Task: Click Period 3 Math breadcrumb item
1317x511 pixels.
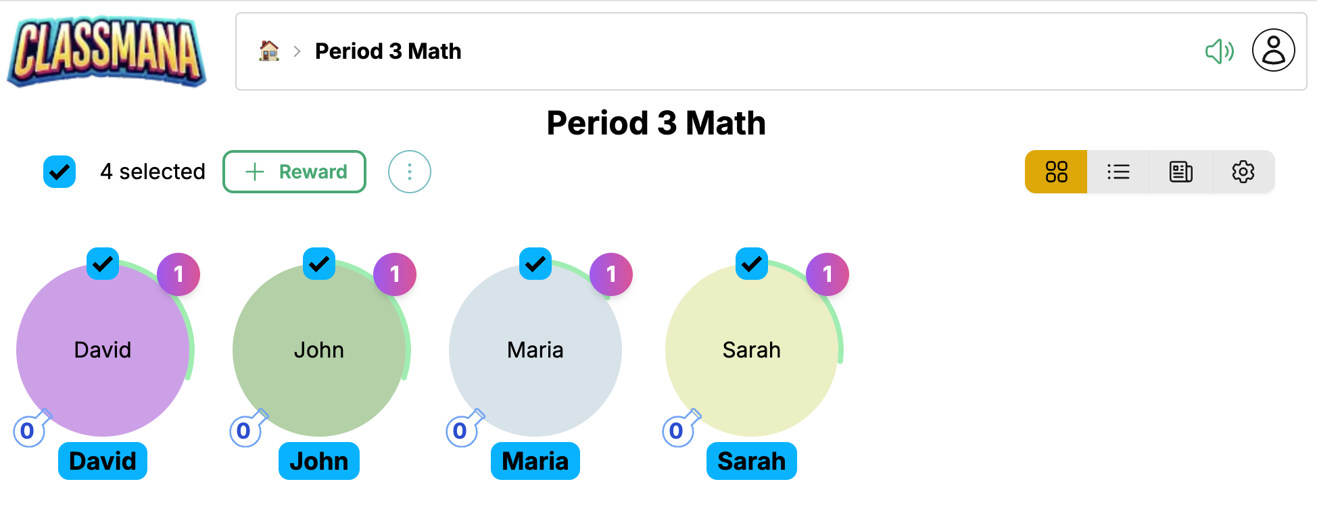Action: coord(388,51)
